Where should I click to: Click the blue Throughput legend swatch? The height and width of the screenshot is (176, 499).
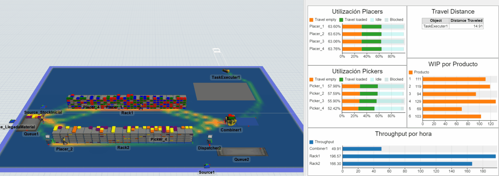(311, 142)
